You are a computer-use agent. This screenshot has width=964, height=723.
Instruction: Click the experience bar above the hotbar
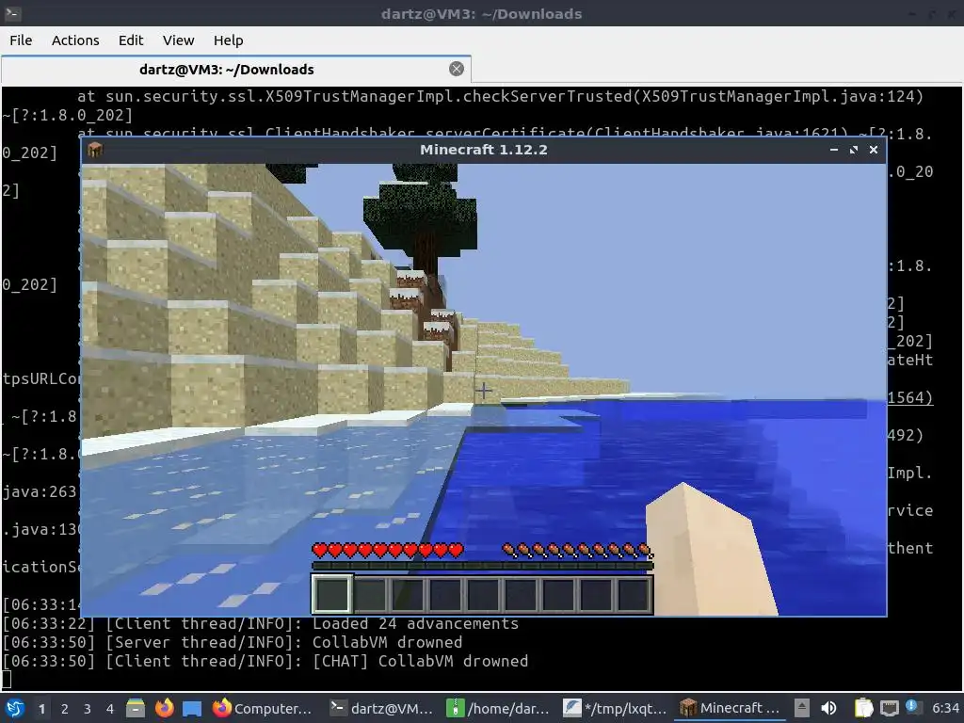[482, 566]
